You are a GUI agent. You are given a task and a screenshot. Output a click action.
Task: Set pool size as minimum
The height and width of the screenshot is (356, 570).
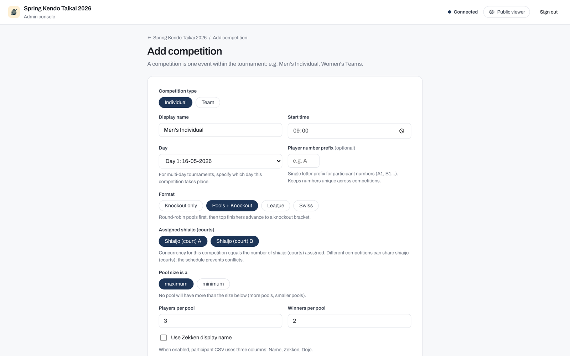pos(213,284)
